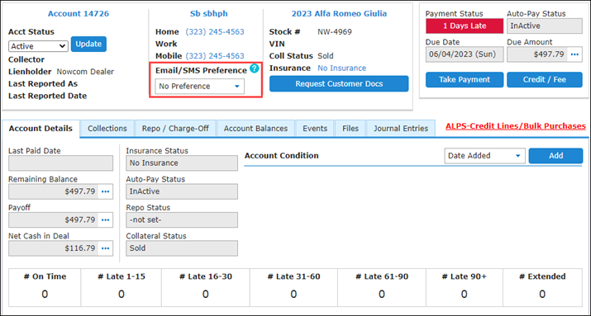
Task: Open 2023 Alfa Romeo Giulia vehicle link
Action: pyautogui.click(x=339, y=14)
